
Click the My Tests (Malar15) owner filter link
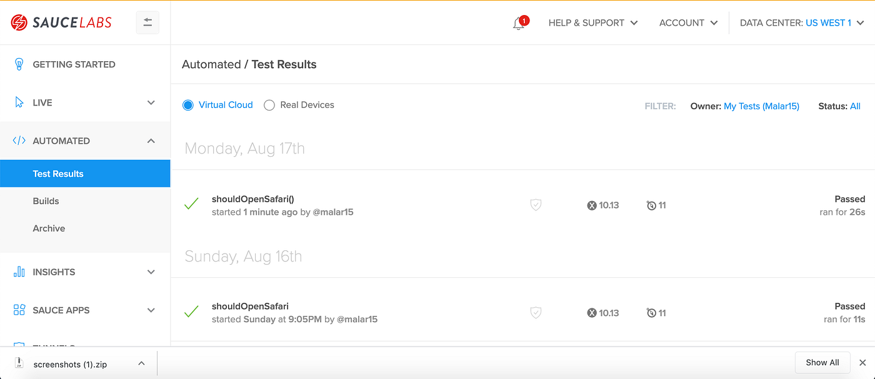point(761,106)
